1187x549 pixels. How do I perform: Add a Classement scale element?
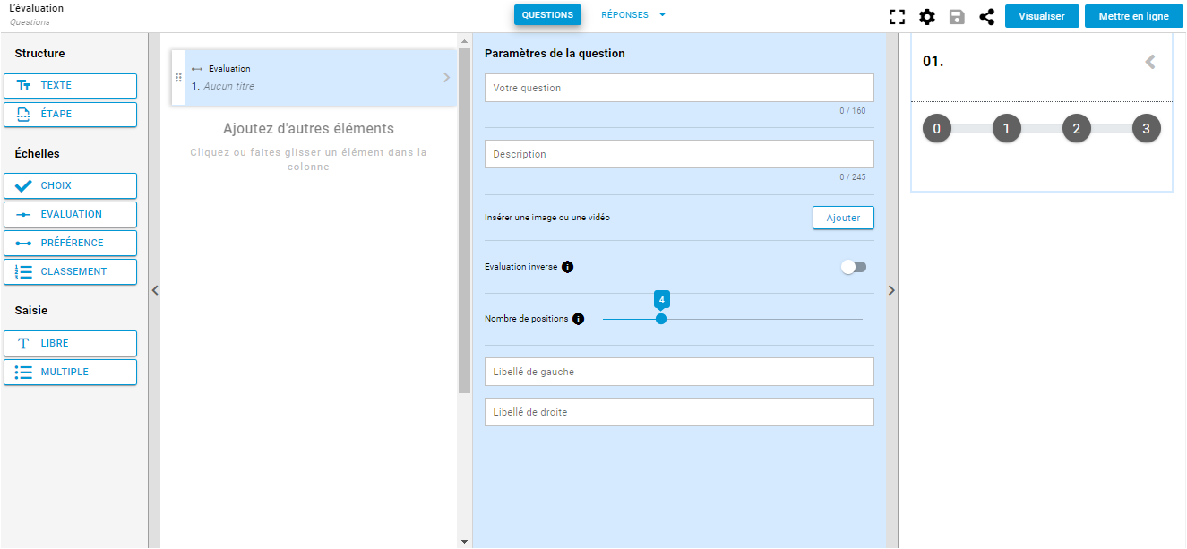71,271
